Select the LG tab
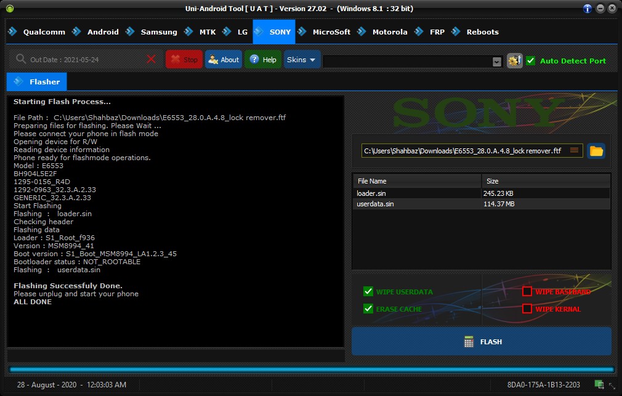The width and height of the screenshot is (622, 396). [235, 32]
